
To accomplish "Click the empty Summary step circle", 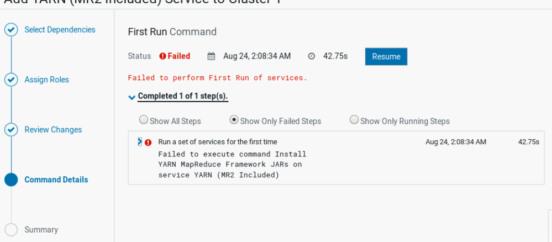I will (11, 230).
